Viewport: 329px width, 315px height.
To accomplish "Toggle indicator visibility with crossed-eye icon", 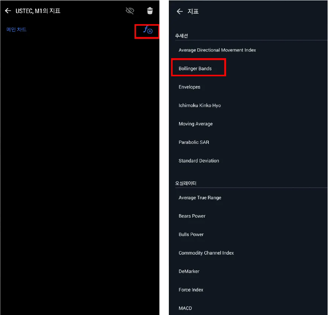I will tap(130, 11).
